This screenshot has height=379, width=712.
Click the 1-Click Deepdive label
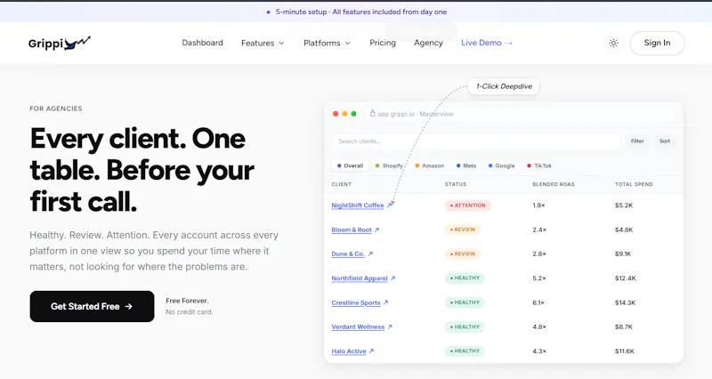pos(504,86)
